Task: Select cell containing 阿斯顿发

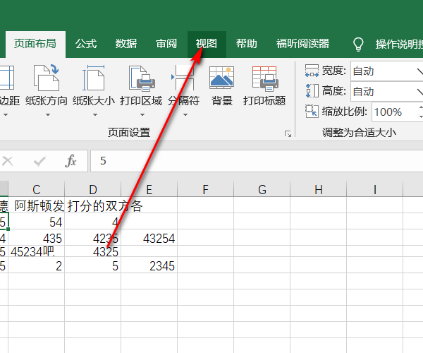Action: (x=37, y=205)
